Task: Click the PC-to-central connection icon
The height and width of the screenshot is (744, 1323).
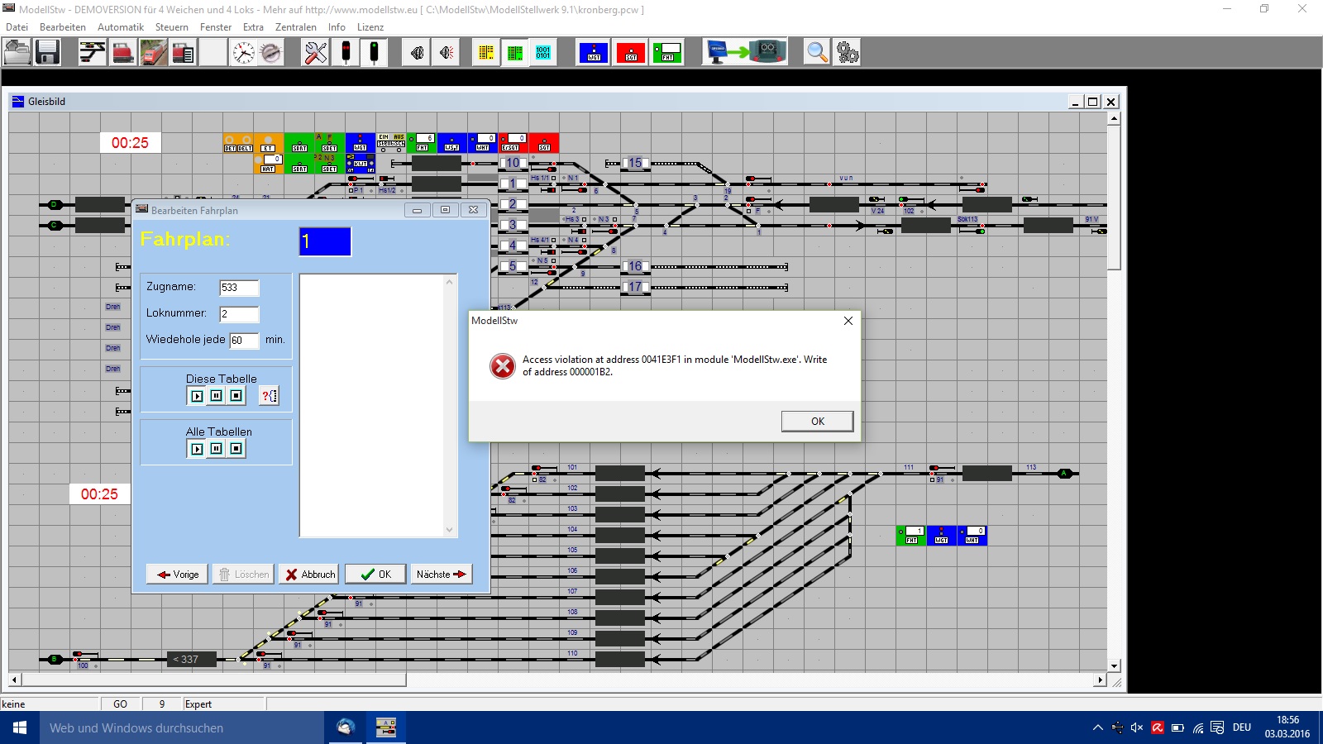Action: 745,52
